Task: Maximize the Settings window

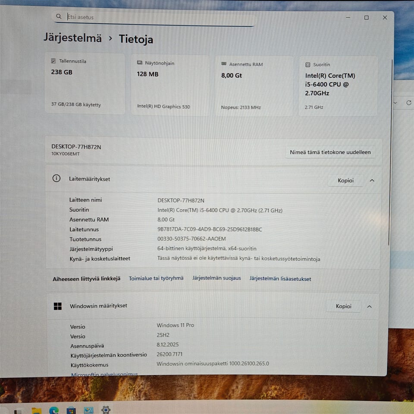Action: coord(367,17)
